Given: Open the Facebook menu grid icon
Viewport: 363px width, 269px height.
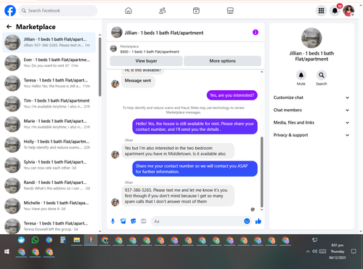Looking at the screenshot, I should tap(321, 11).
